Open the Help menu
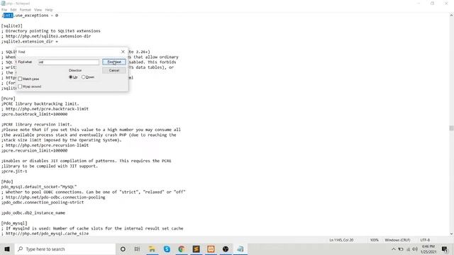 49,10
